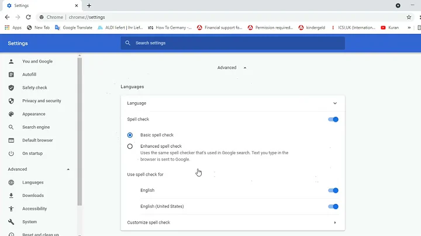Click the Search engine magnifier icon

coord(11,127)
